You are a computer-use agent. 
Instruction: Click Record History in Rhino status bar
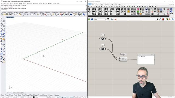coord(78,97)
